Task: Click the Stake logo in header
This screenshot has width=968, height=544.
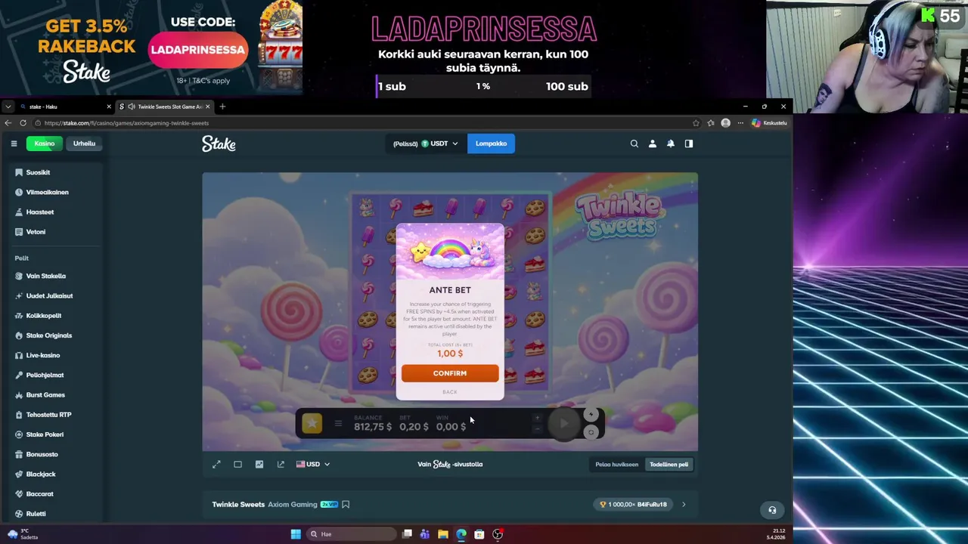Action: point(219,144)
